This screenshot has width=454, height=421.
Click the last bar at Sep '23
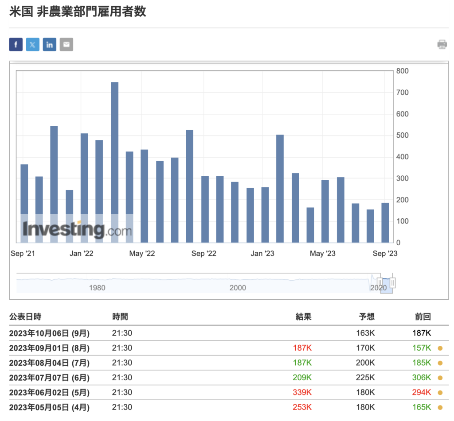[385, 223]
